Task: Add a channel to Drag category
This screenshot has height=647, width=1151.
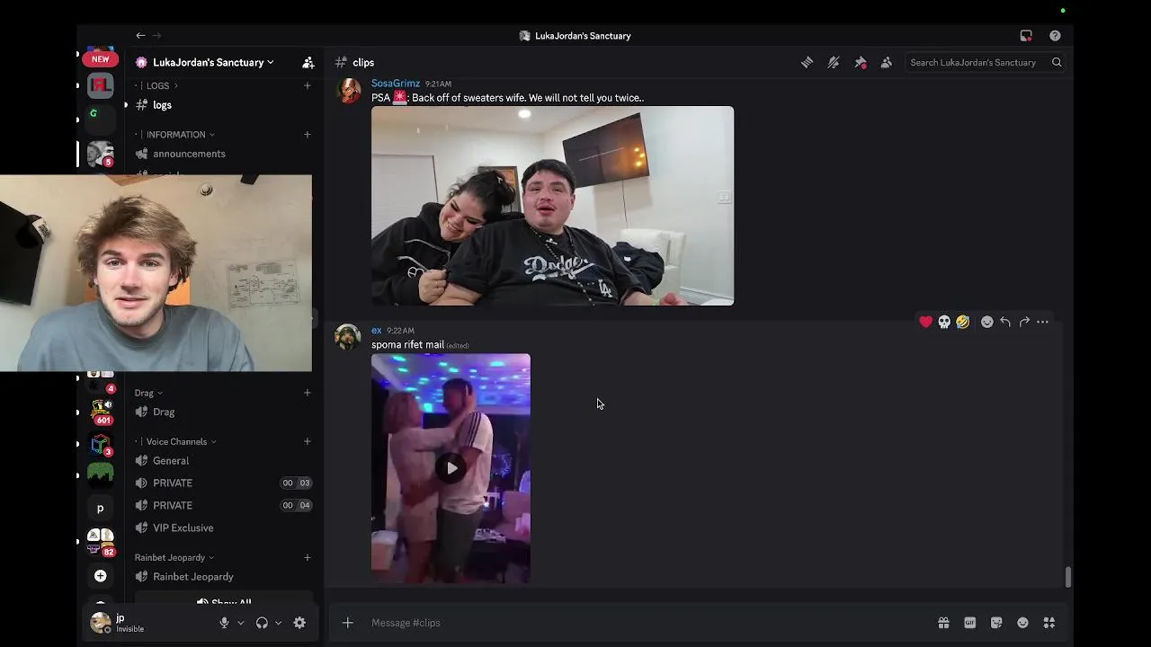Action: tap(308, 393)
